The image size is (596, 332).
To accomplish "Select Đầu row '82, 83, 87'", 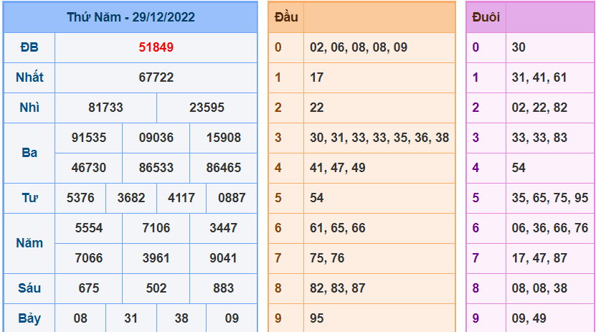I will [x=338, y=288].
